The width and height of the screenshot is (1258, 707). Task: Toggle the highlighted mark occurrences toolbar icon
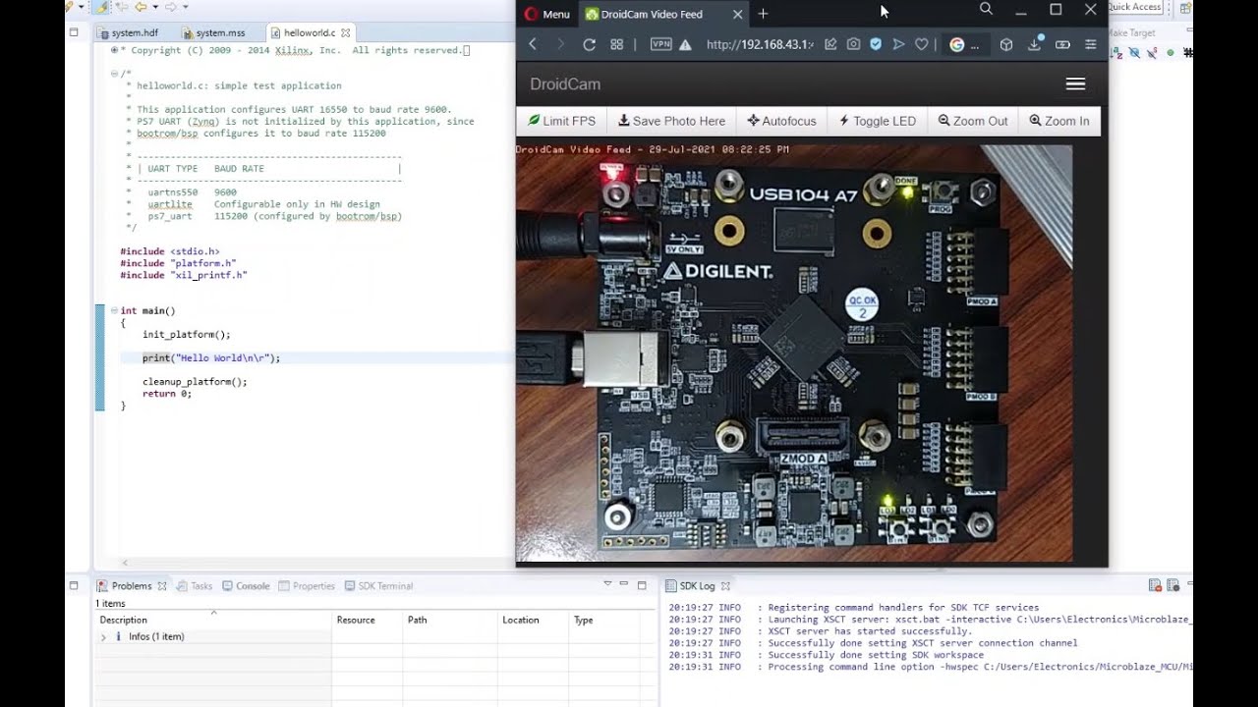pyautogui.click(x=101, y=7)
